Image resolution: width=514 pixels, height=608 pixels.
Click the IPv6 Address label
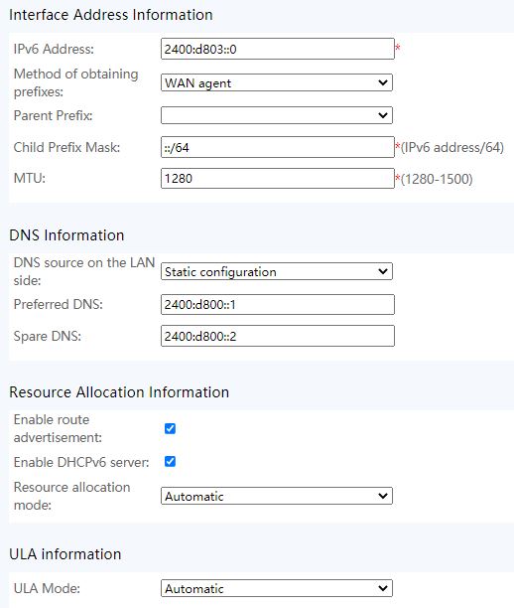(x=54, y=50)
